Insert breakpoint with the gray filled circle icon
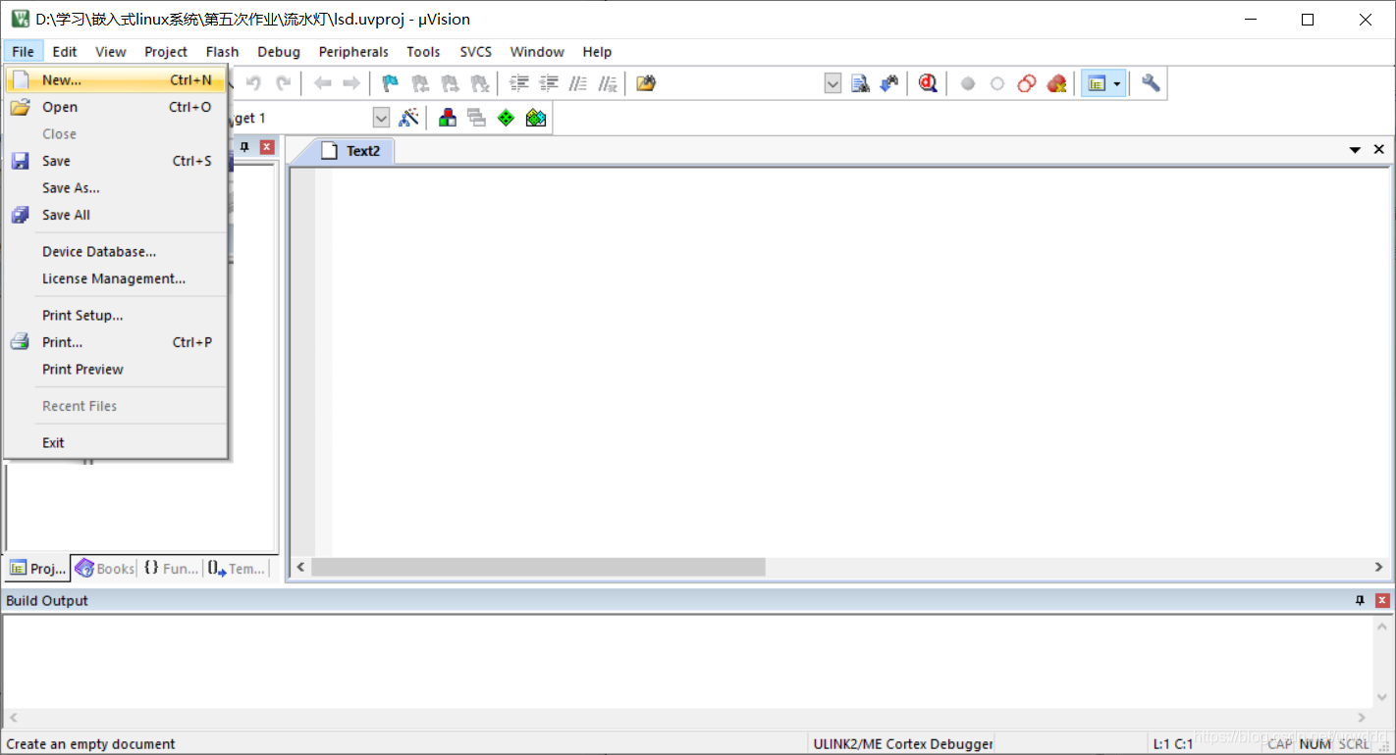 click(968, 83)
